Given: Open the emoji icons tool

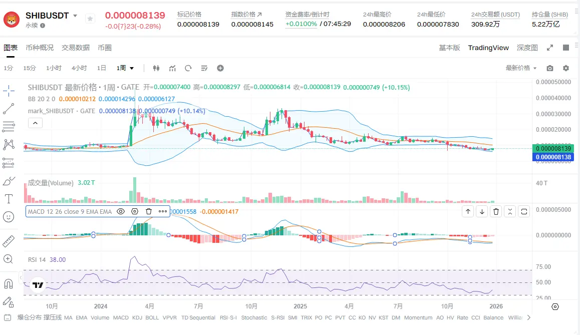Looking at the screenshot, I should click(x=9, y=217).
